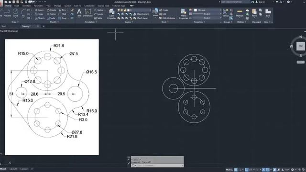
Task: Toggle the grid display in status bar
Action: (236, 170)
